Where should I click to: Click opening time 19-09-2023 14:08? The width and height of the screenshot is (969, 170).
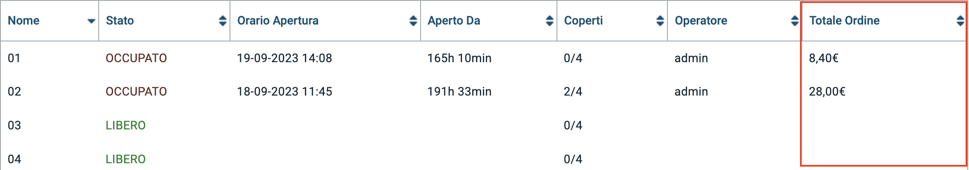point(284,58)
